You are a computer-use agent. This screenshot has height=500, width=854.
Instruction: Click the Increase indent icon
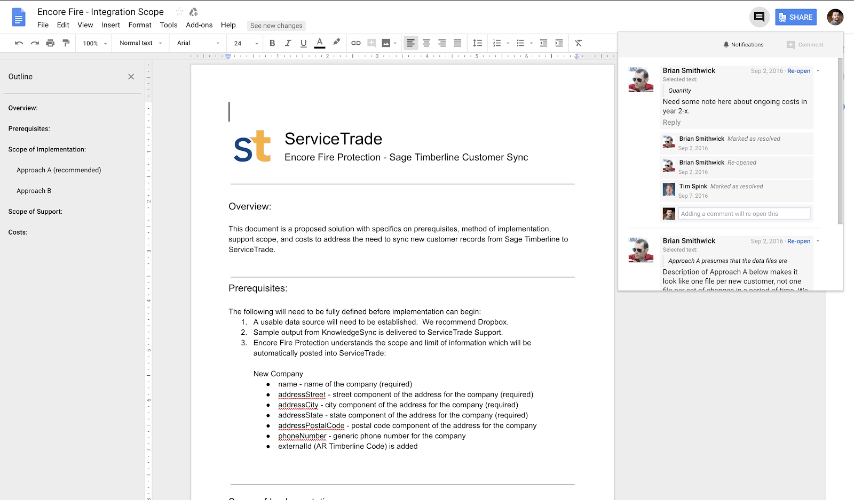point(559,43)
